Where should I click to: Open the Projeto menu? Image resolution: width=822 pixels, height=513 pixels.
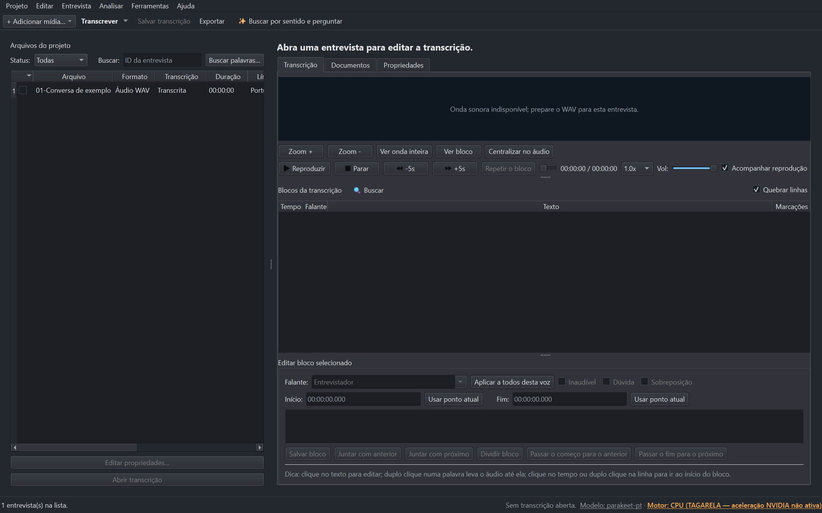tap(17, 6)
